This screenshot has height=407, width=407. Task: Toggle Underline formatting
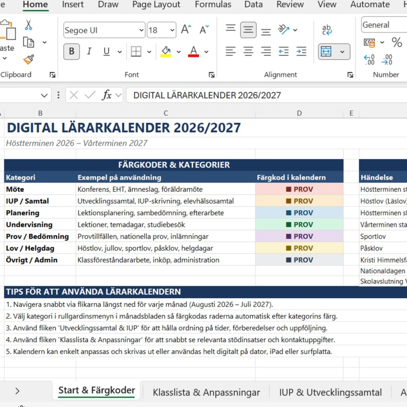(107, 51)
